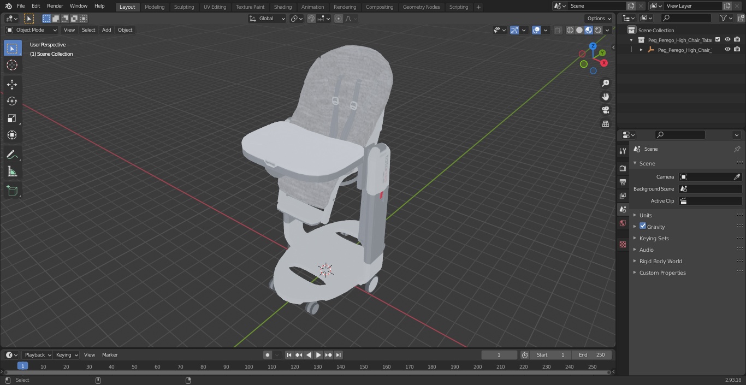Switch to the Modeling workspace tab
Screen dimensions: 746x385
[x=155, y=7]
